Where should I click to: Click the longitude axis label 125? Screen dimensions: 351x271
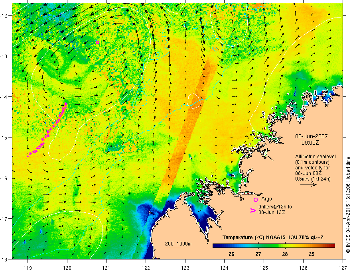click(x=264, y=268)
